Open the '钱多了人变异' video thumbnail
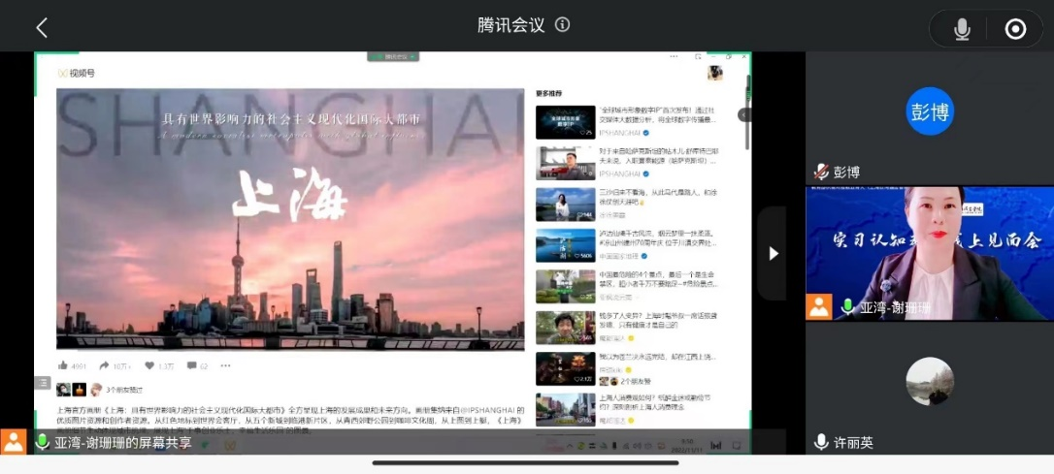Image resolution: width=1054 pixels, height=474 pixels. tap(565, 328)
